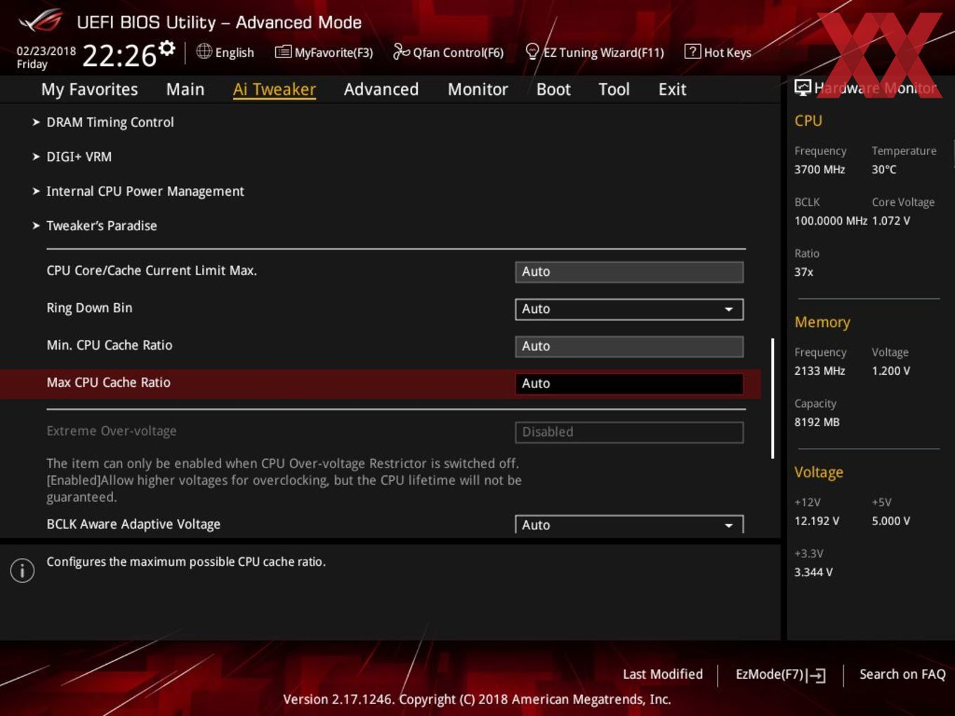Click the Hardware Monitor screen icon
This screenshot has width=955, height=716.
[x=803, y=88]
